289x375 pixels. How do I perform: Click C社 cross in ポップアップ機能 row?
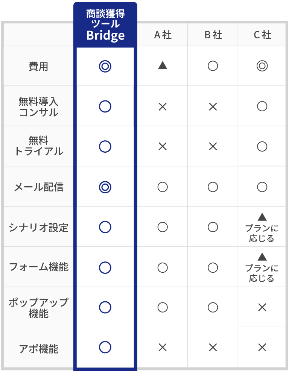point(262,308)
